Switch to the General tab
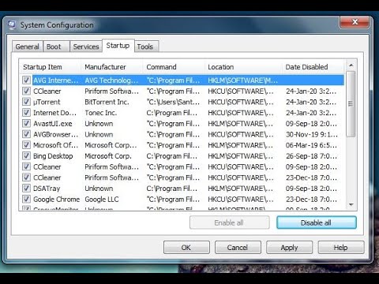 (27, 47)
